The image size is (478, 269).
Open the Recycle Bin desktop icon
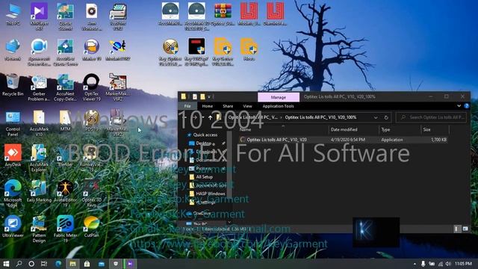(x=13, y=85)
